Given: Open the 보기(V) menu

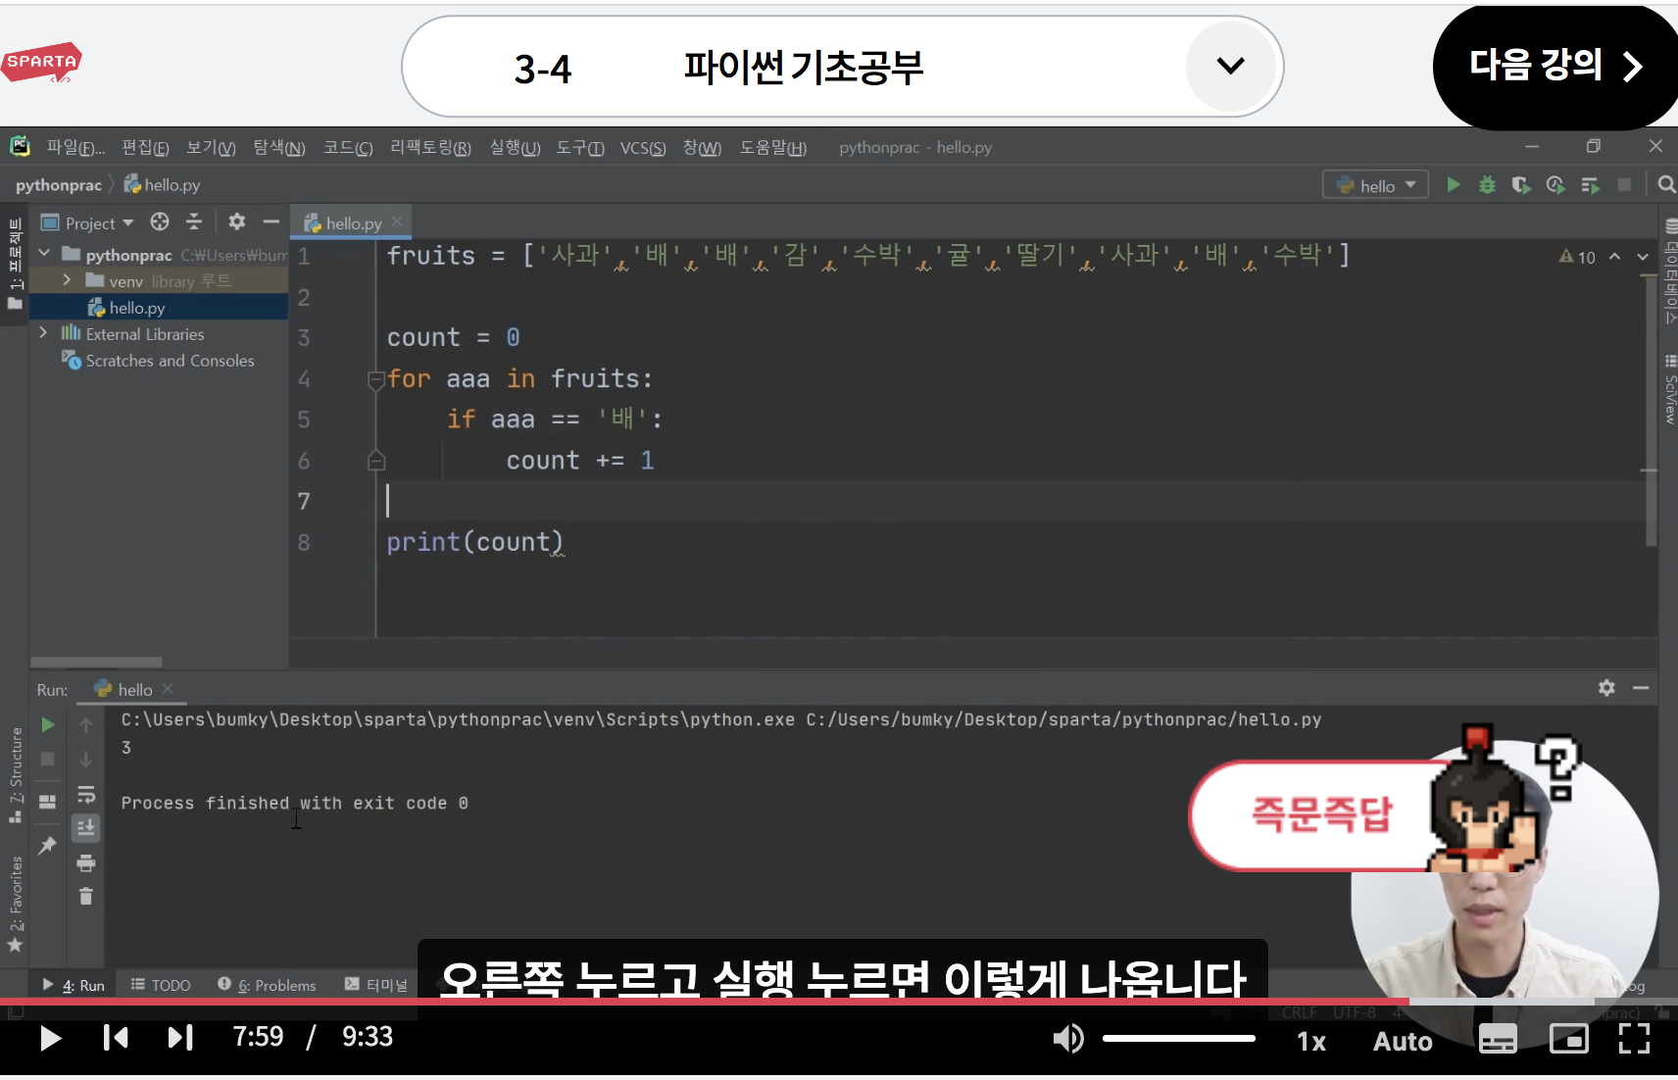Looking at the screenshot, I should [x=211, y=148].
